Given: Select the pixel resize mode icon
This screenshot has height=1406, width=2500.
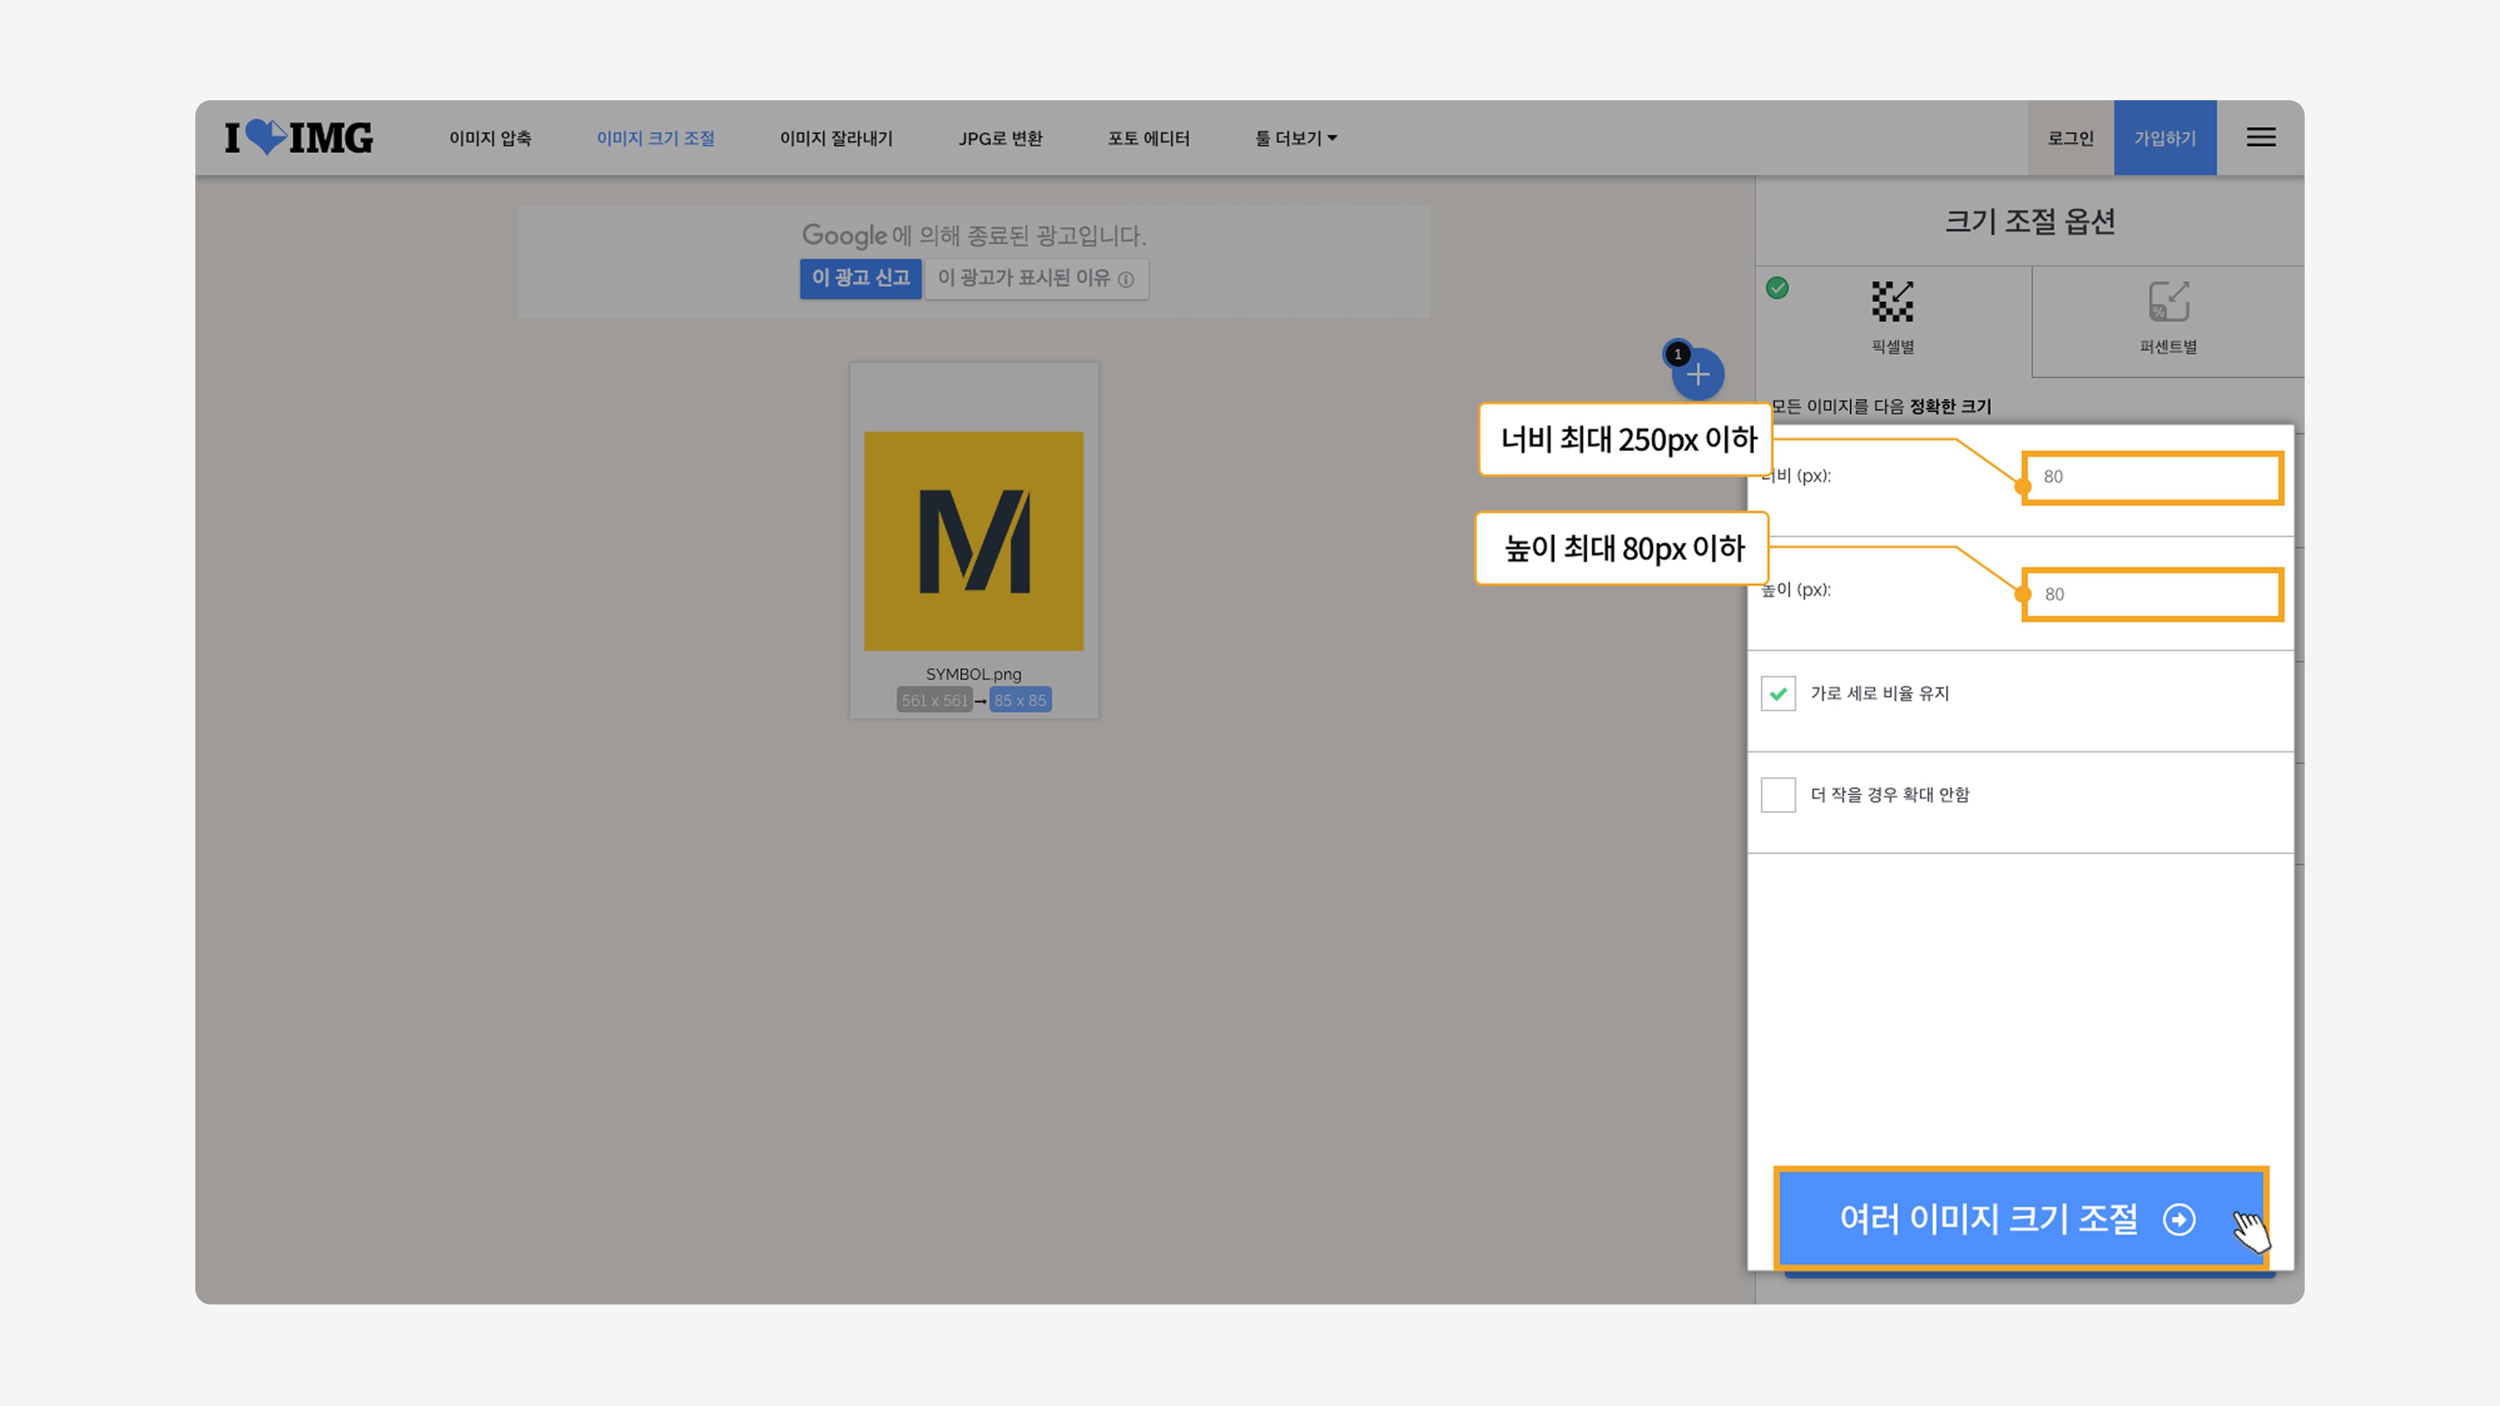Looking at the screenshot, I should point(1891,302).
